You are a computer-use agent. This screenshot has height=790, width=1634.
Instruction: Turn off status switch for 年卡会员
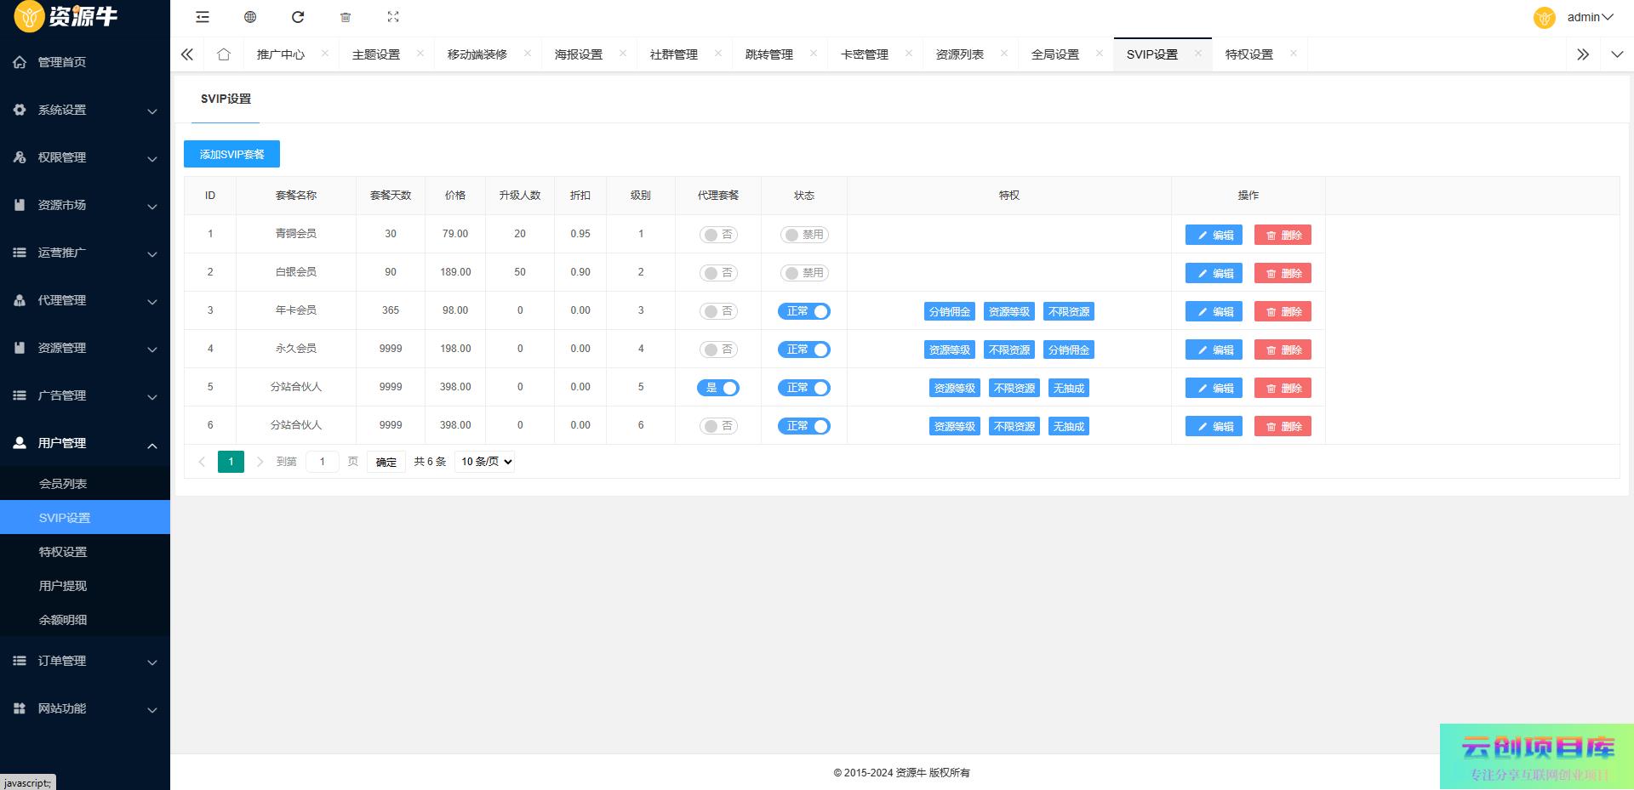803,311
